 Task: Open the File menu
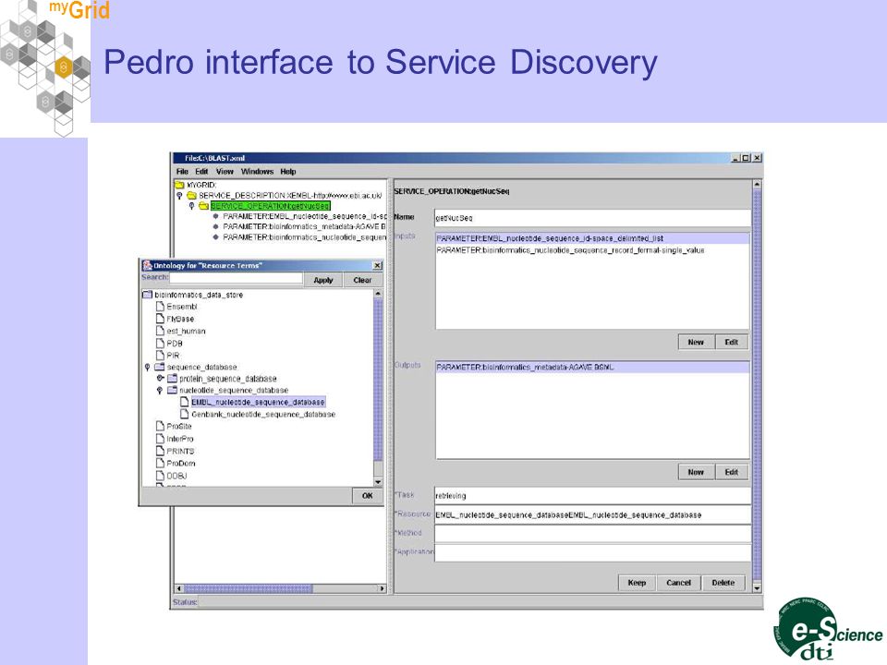coord(182,172)
